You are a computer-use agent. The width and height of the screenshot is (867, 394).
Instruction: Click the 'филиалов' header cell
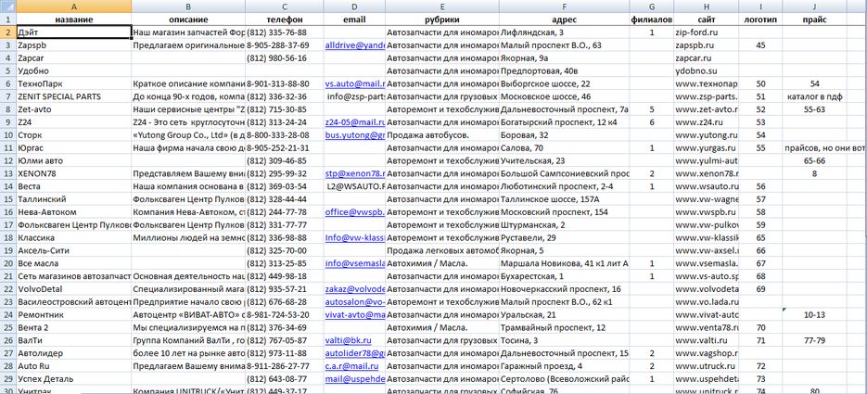pos(651,19)
